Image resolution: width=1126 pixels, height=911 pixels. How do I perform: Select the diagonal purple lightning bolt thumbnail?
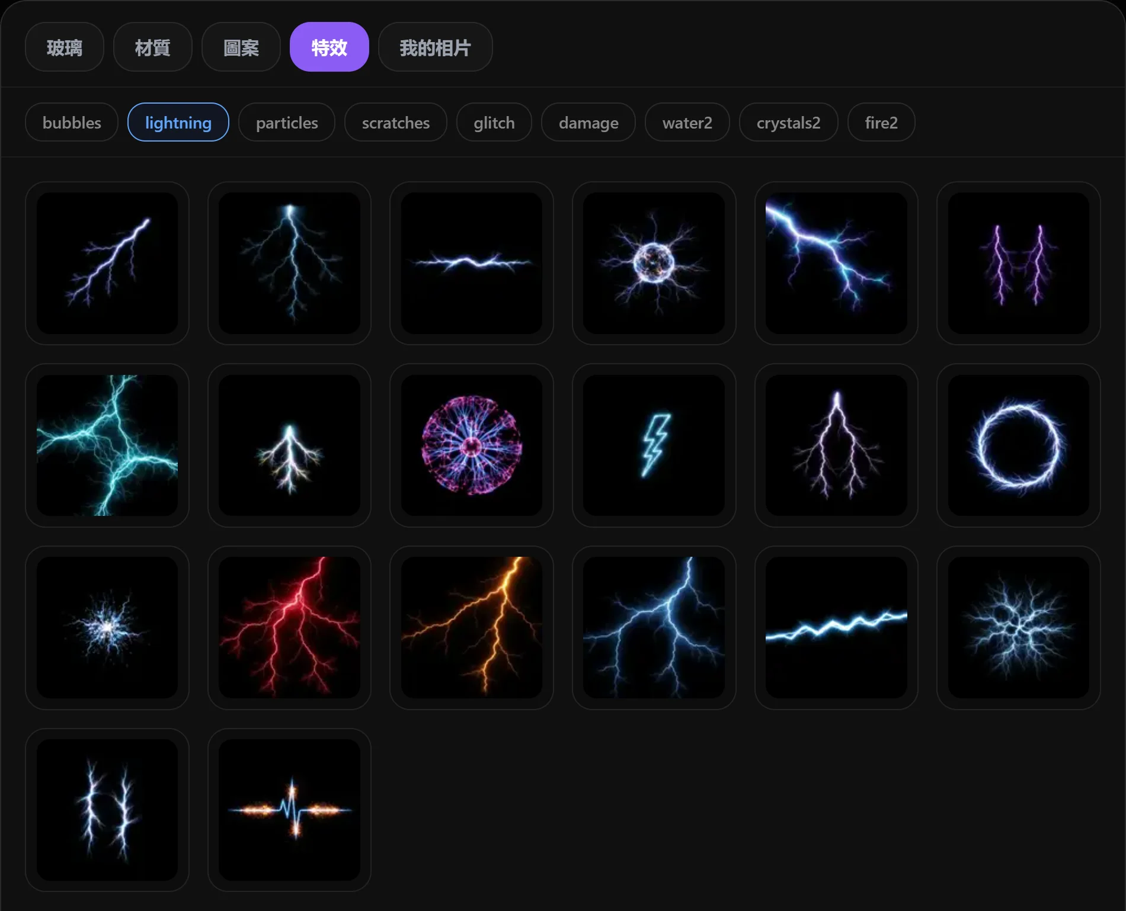(107, 263)
